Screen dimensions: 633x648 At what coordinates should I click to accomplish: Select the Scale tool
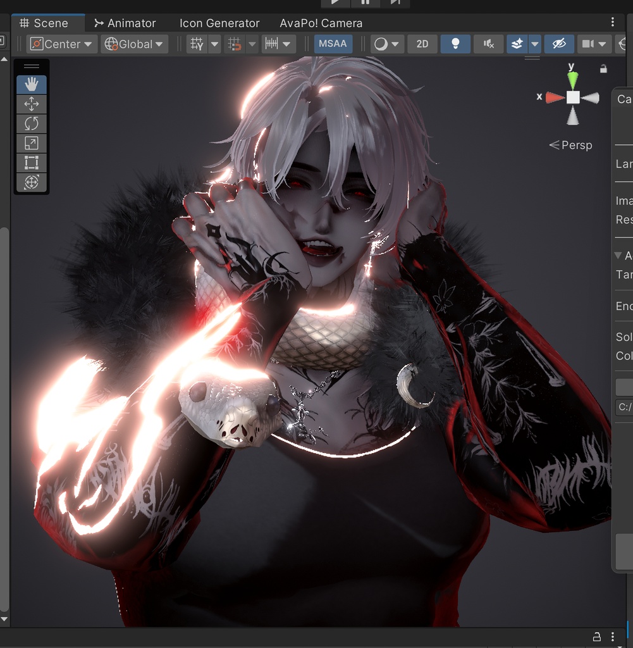coord(32,143)
